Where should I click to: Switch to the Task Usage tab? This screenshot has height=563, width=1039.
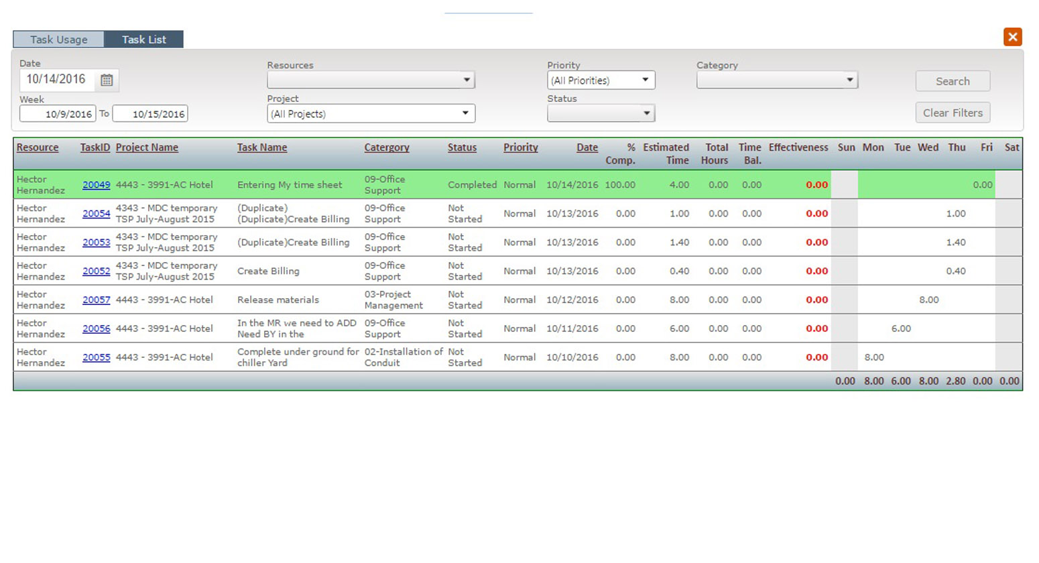pos(58,40)
